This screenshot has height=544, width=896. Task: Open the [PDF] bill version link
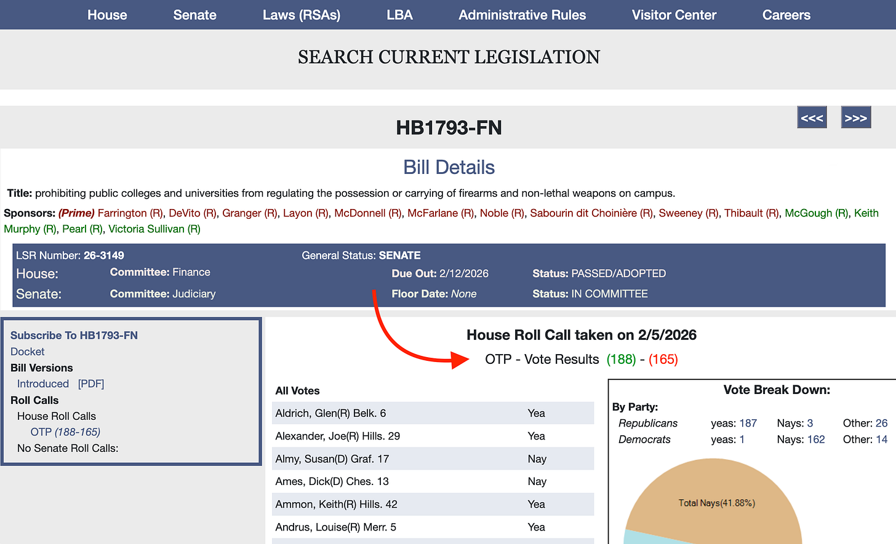(91, 384)
